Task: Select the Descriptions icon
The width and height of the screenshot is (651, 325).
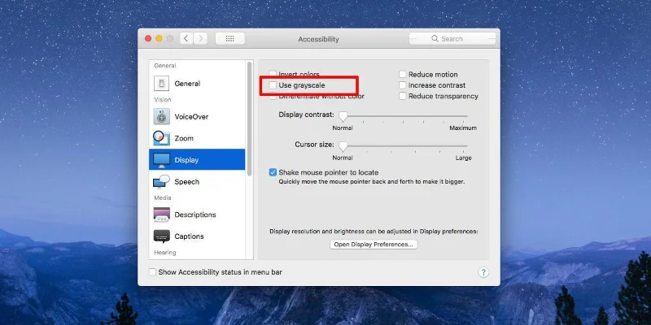Action: (161, 214)
